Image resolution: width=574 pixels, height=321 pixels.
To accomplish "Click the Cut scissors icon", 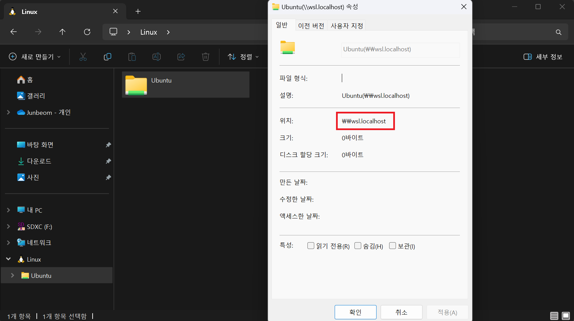I will 83,57.
